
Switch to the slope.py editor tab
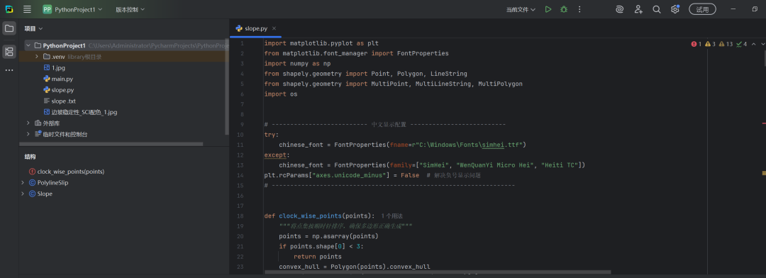pyautogui.click(x=252, y=28)
